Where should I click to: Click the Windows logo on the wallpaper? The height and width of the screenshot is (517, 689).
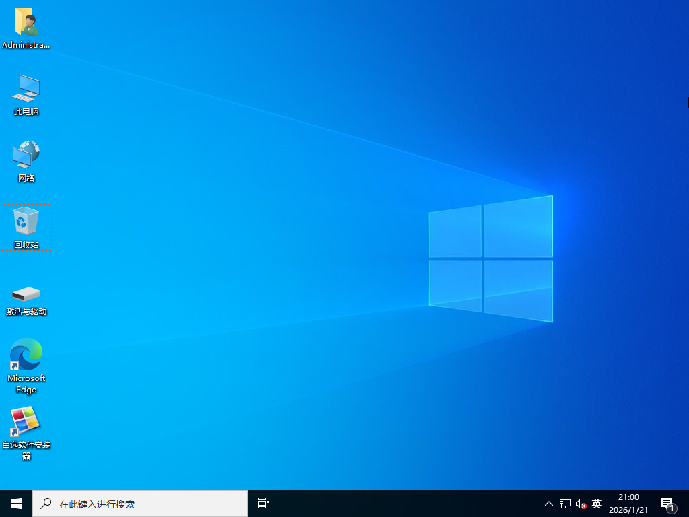(491, 258)
